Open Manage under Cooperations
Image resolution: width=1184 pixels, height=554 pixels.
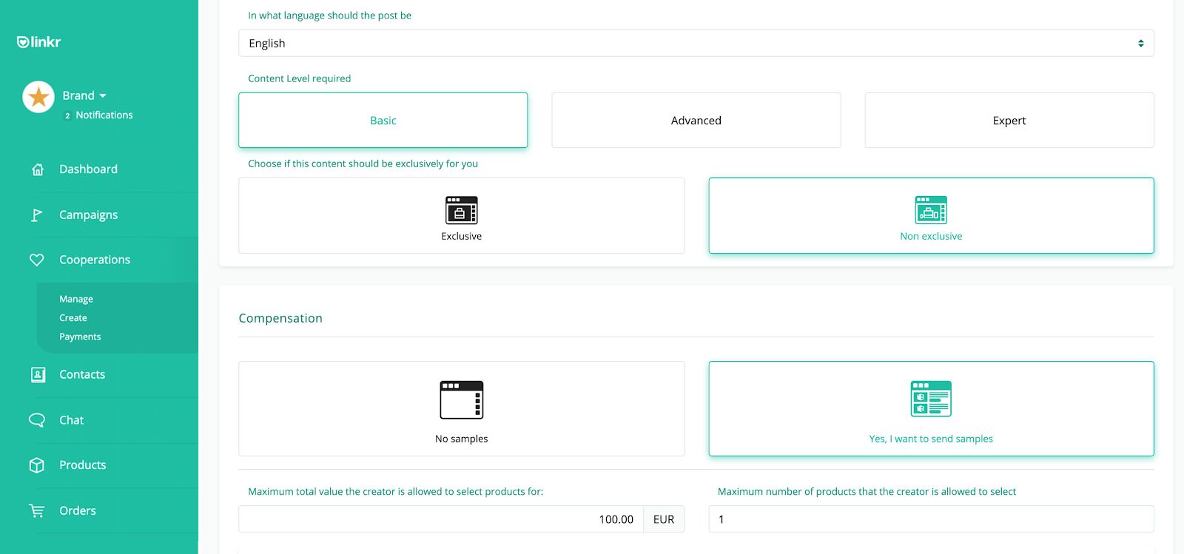(76, 299)
